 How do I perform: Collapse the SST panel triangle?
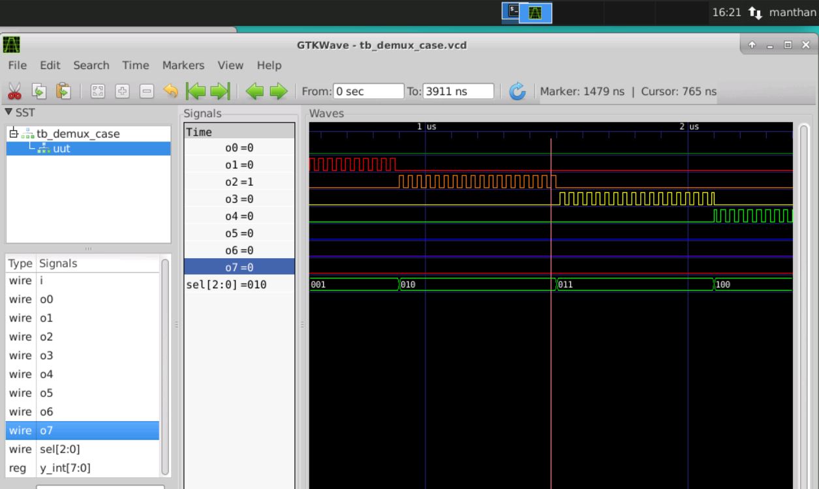[x=8, y=112]
